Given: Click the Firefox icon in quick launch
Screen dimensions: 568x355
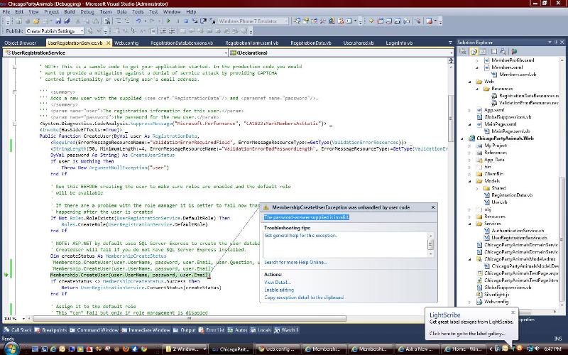Looking at the screenshot, I should [126, 349].
